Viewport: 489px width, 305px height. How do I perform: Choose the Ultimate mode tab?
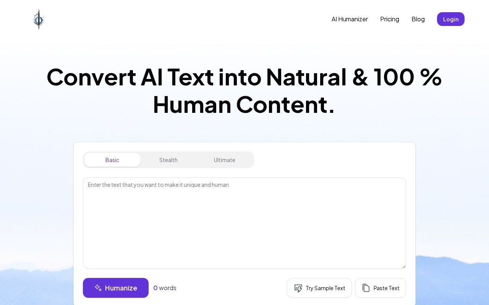(x=225, y=160)
